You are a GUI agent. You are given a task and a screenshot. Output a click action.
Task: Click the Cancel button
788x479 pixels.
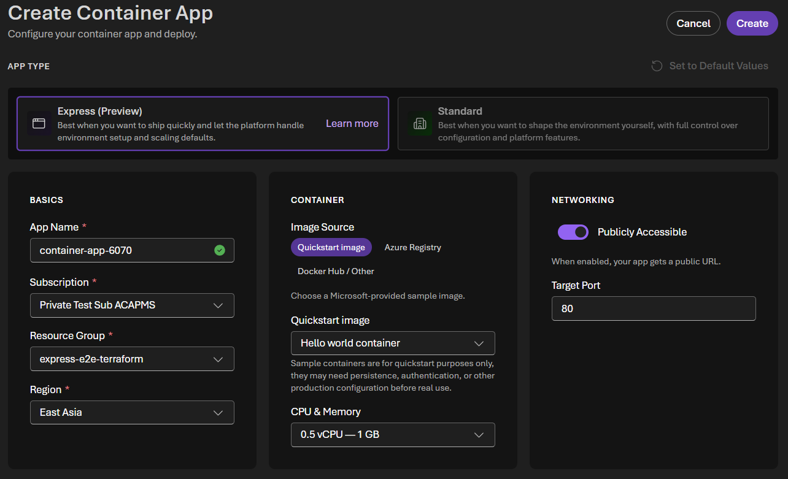click(693, 23)
